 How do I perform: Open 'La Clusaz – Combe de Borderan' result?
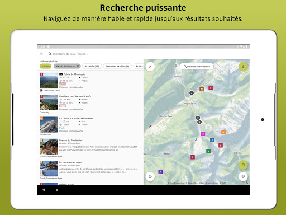(90, 126)
